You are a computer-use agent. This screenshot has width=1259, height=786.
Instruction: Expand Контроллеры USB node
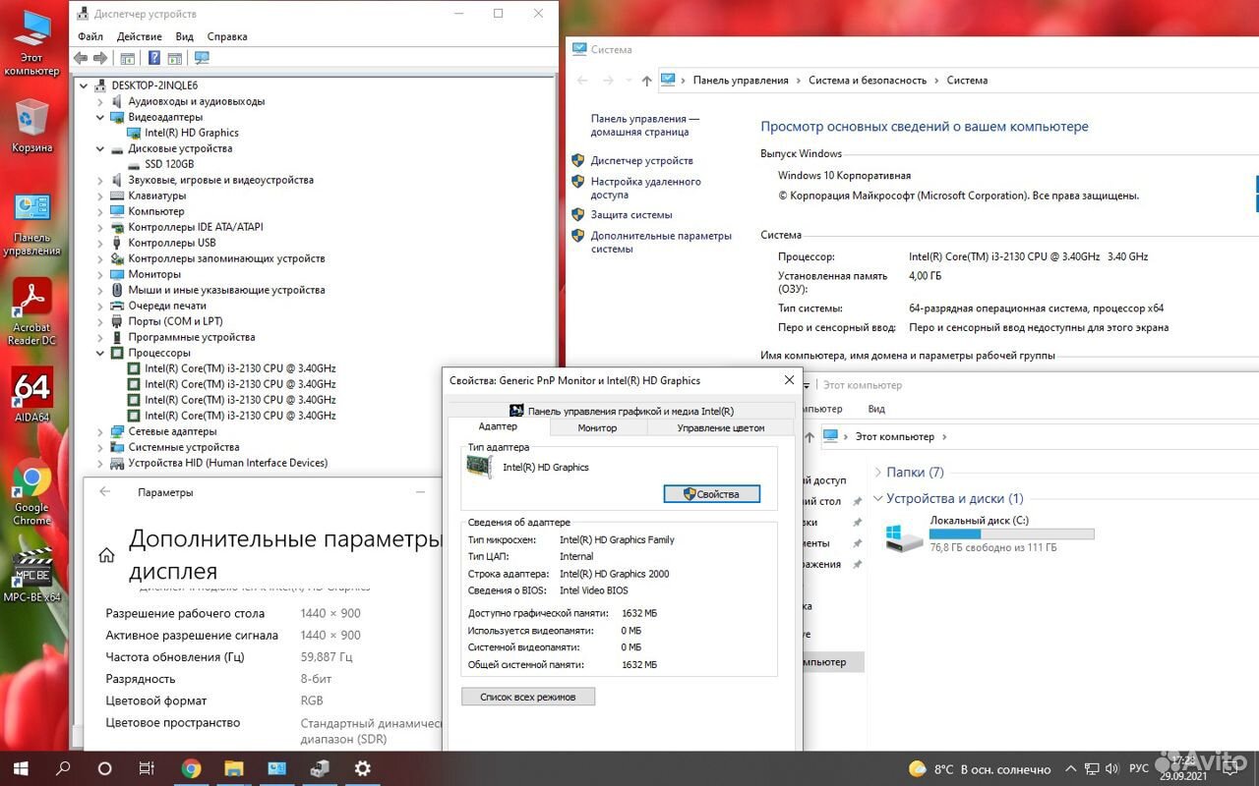[x=100, y=243]
